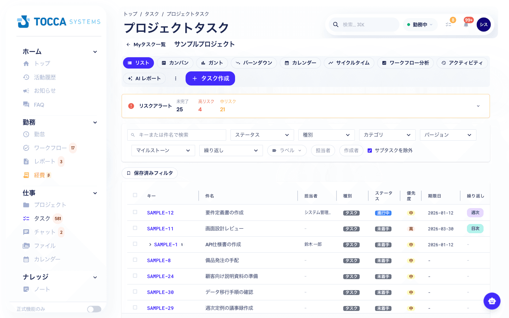Click the シス user avatar
Viewport: 509px width, 318px height.
484,24
